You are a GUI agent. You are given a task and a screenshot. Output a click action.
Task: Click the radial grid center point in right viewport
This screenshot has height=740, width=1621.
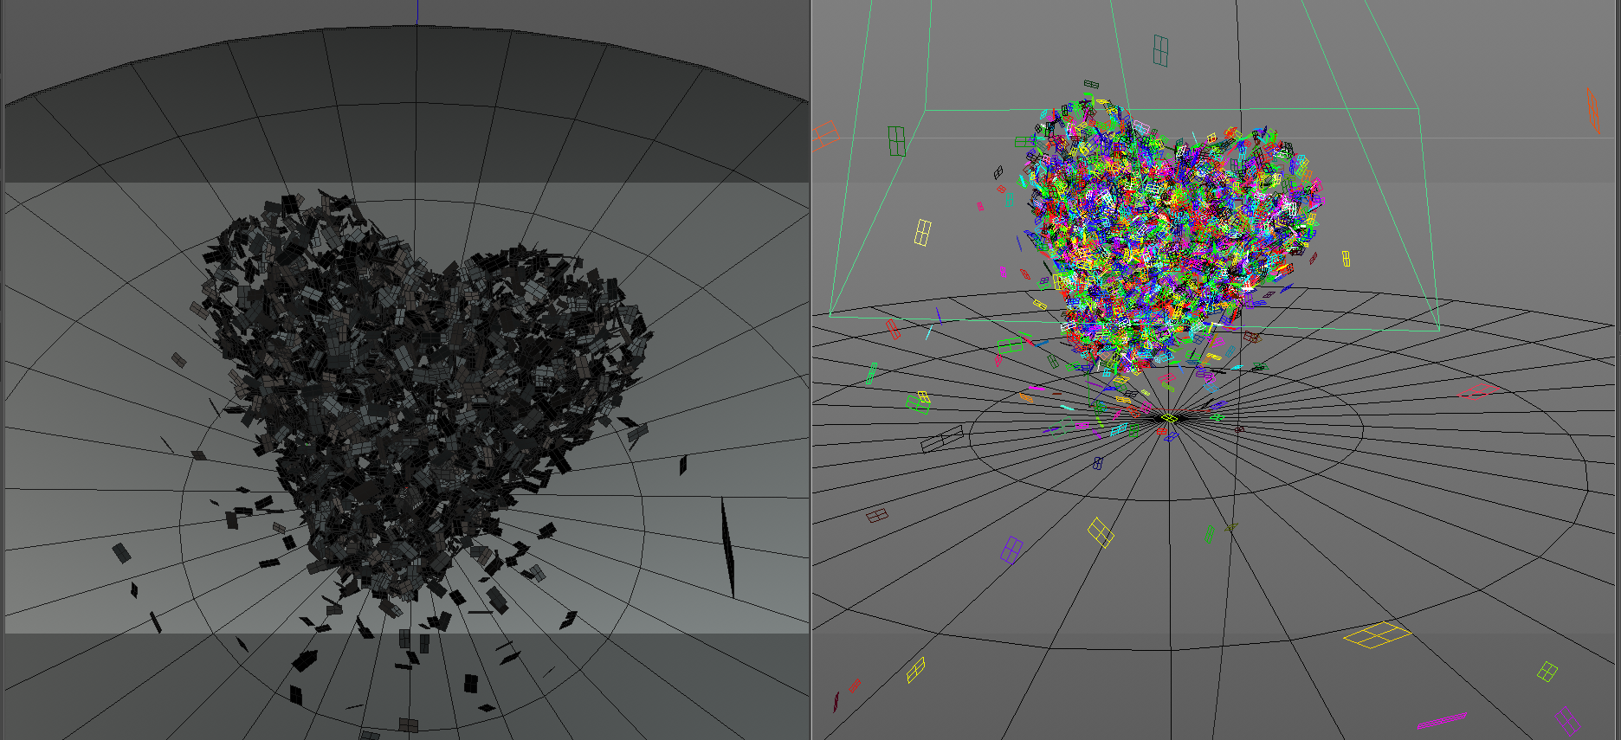[x=1168, y=417]
